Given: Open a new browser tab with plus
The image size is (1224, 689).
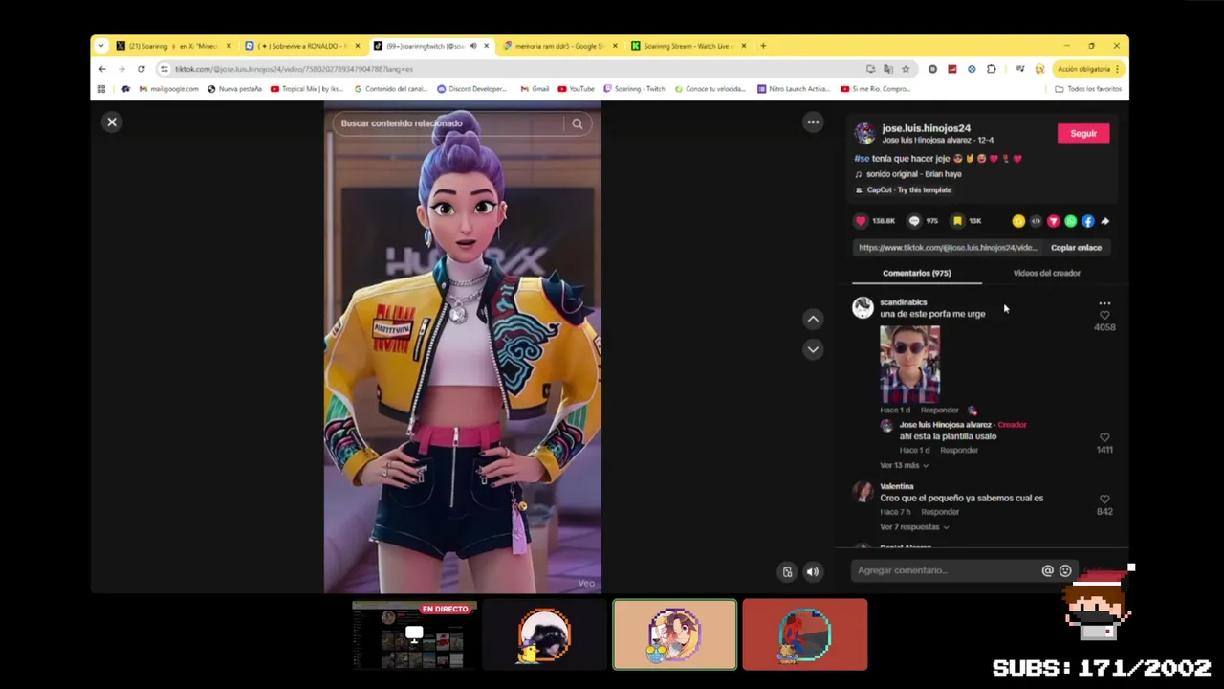Looking at the screenshot, I should (763, 46).
